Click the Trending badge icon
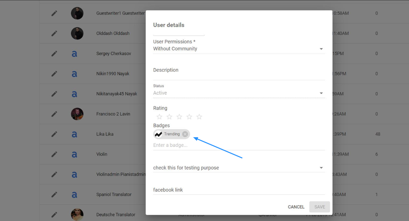 (x=159, y=134)
